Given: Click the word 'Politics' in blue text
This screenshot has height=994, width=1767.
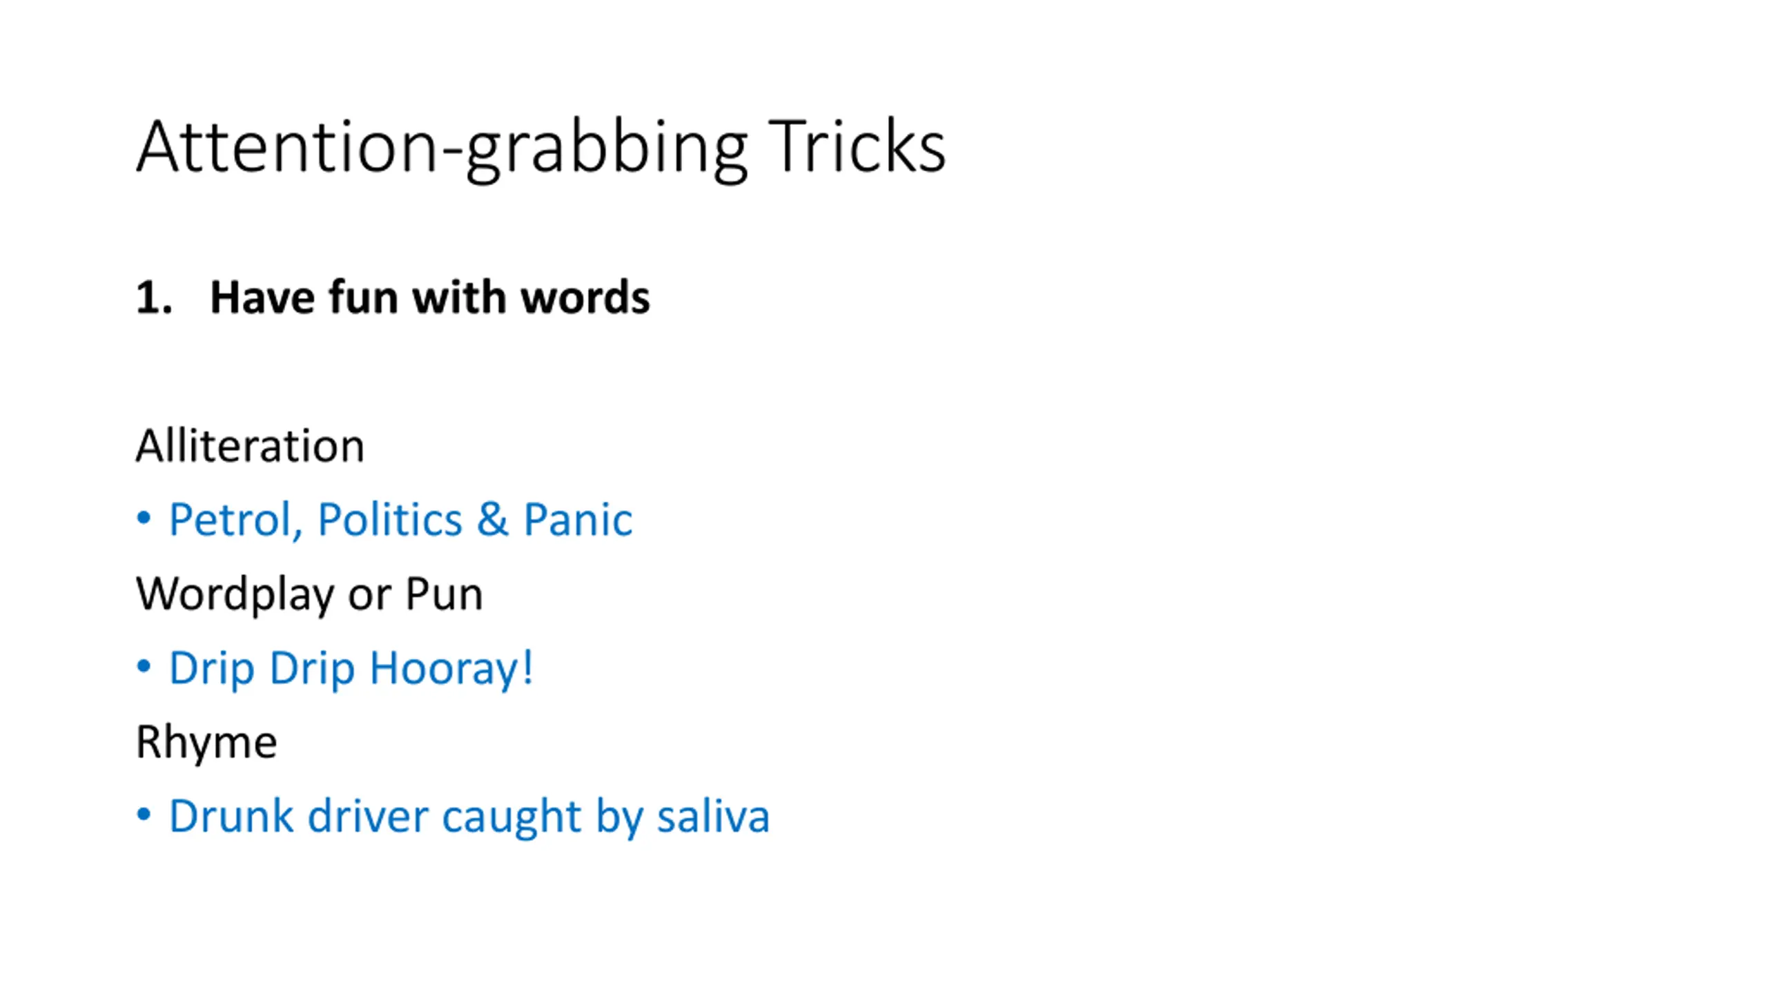Looking at the screenshot, I should (x=390, y=520).
